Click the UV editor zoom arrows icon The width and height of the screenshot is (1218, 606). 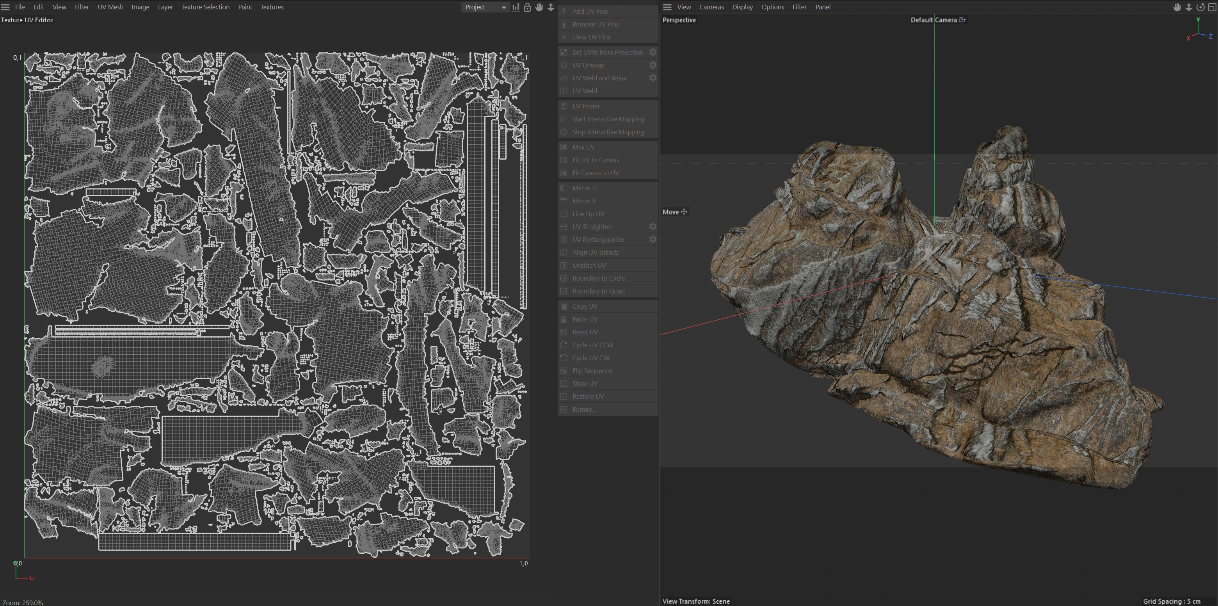[551, 7]
